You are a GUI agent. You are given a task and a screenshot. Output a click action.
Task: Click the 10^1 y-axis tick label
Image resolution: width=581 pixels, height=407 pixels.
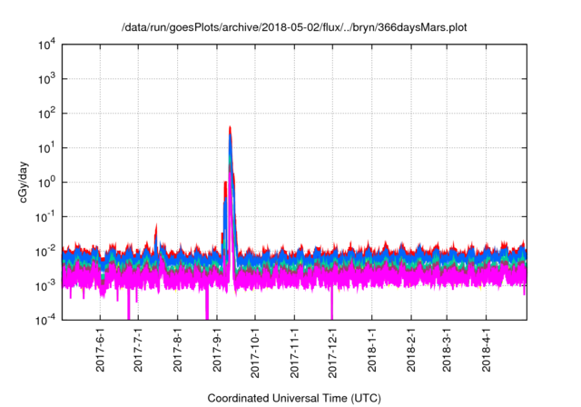(46, 147)
